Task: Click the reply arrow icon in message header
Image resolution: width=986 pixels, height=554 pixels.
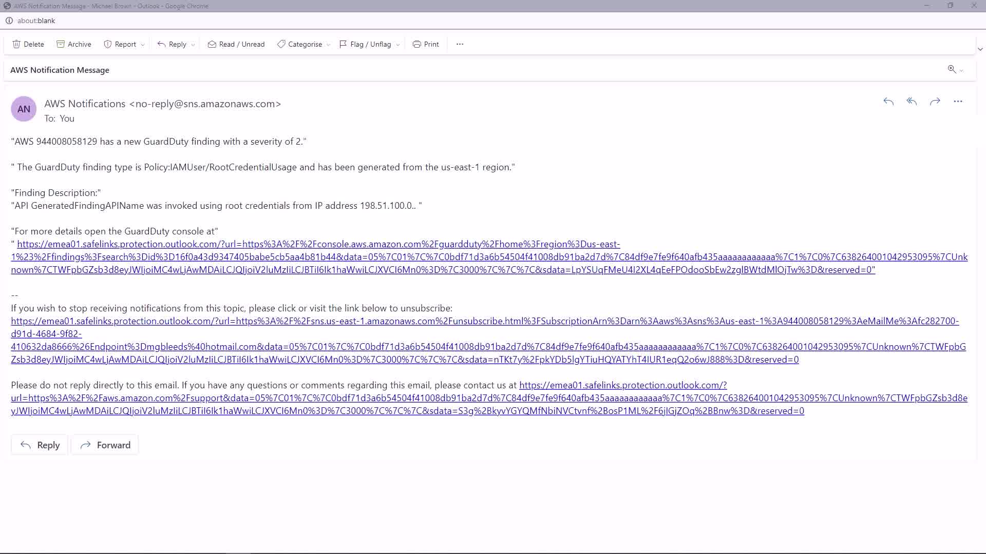Action: point(888,102)
